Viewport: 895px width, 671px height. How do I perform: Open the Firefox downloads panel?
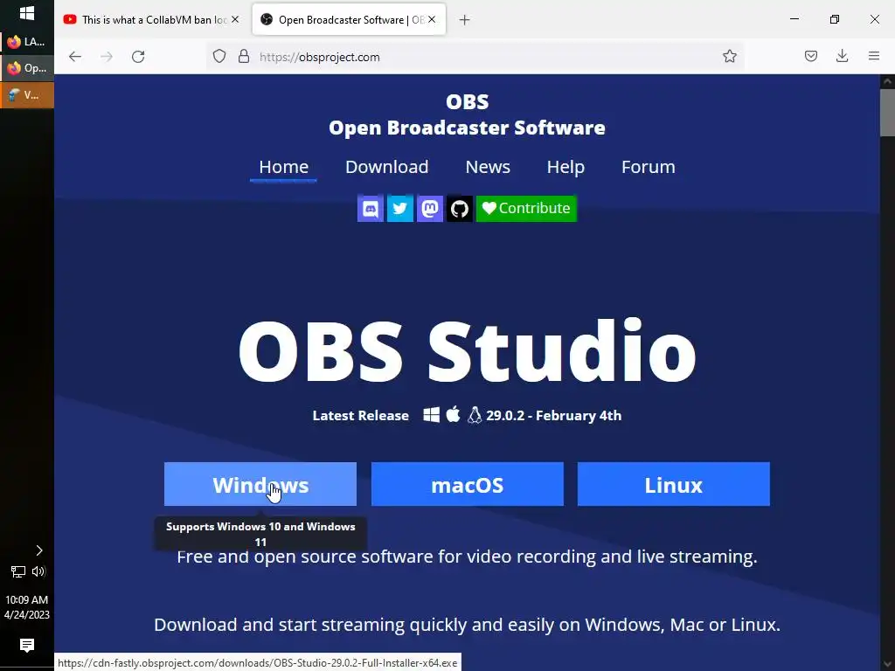point(842,56)
